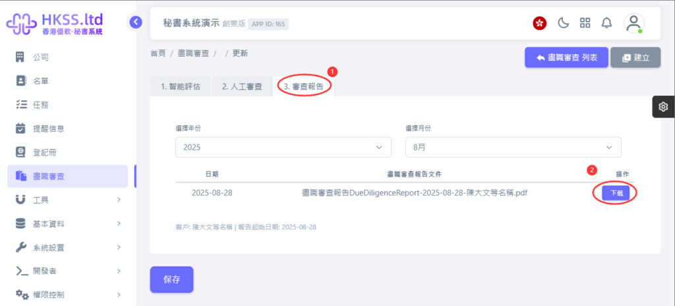The image size is (675, 306).
Task: Open the notification bell
Action: [606, 23]
